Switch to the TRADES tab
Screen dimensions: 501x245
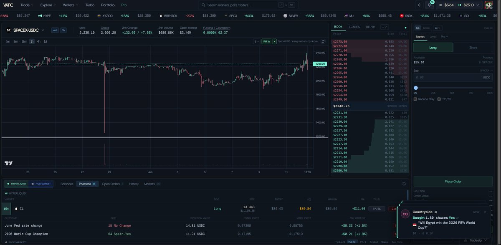[x=354, y=27]
